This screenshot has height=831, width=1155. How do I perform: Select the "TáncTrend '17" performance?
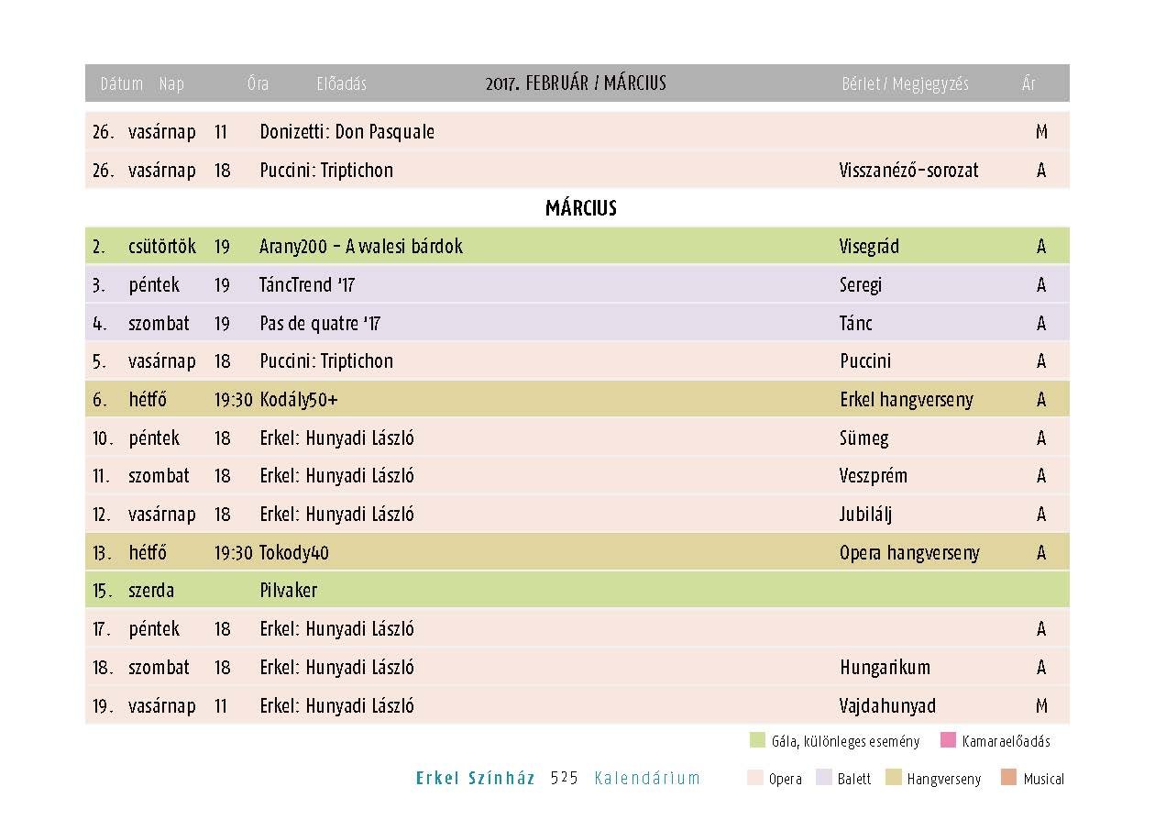307,285
